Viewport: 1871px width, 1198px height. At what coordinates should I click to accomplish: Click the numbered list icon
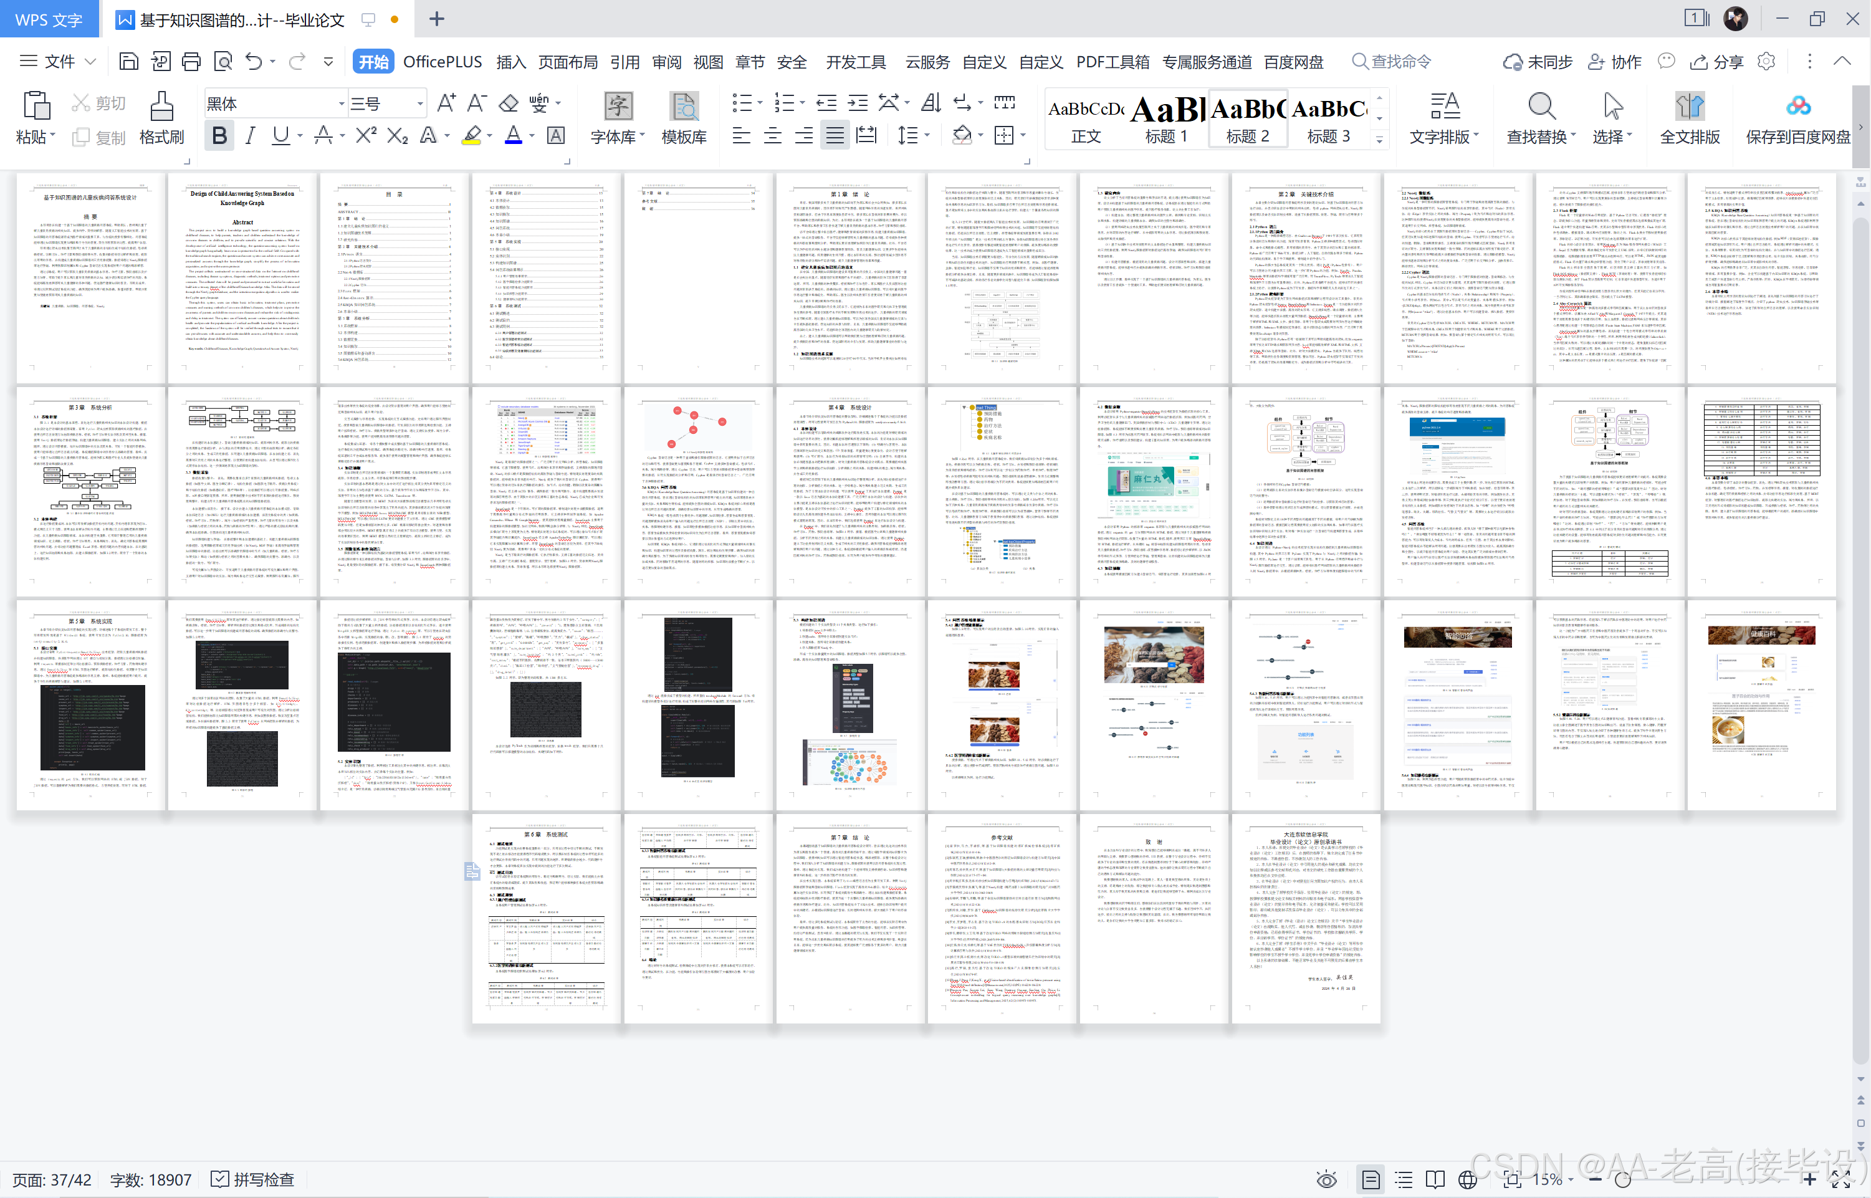tap(784, 103)
